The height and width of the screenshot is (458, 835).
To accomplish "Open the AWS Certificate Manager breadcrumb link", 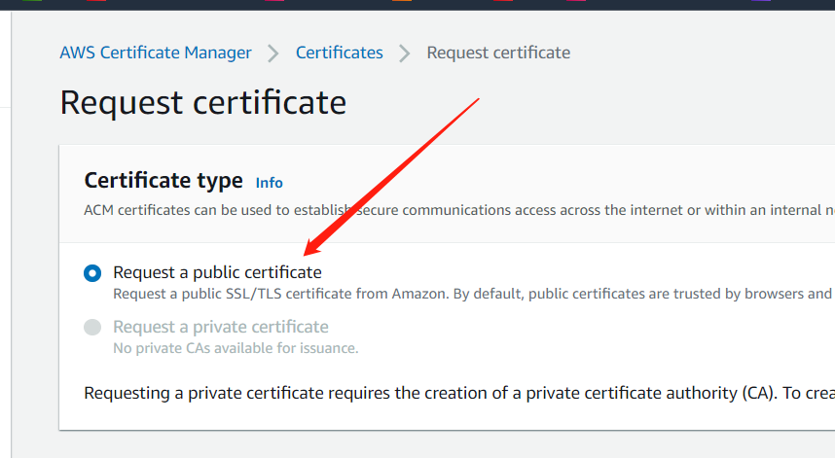I will [x=156, y=53].
